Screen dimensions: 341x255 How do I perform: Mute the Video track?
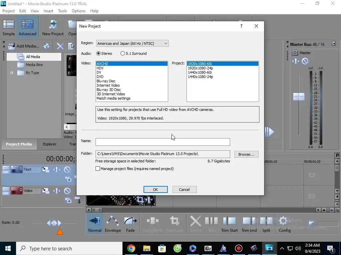tap(67, 191)
